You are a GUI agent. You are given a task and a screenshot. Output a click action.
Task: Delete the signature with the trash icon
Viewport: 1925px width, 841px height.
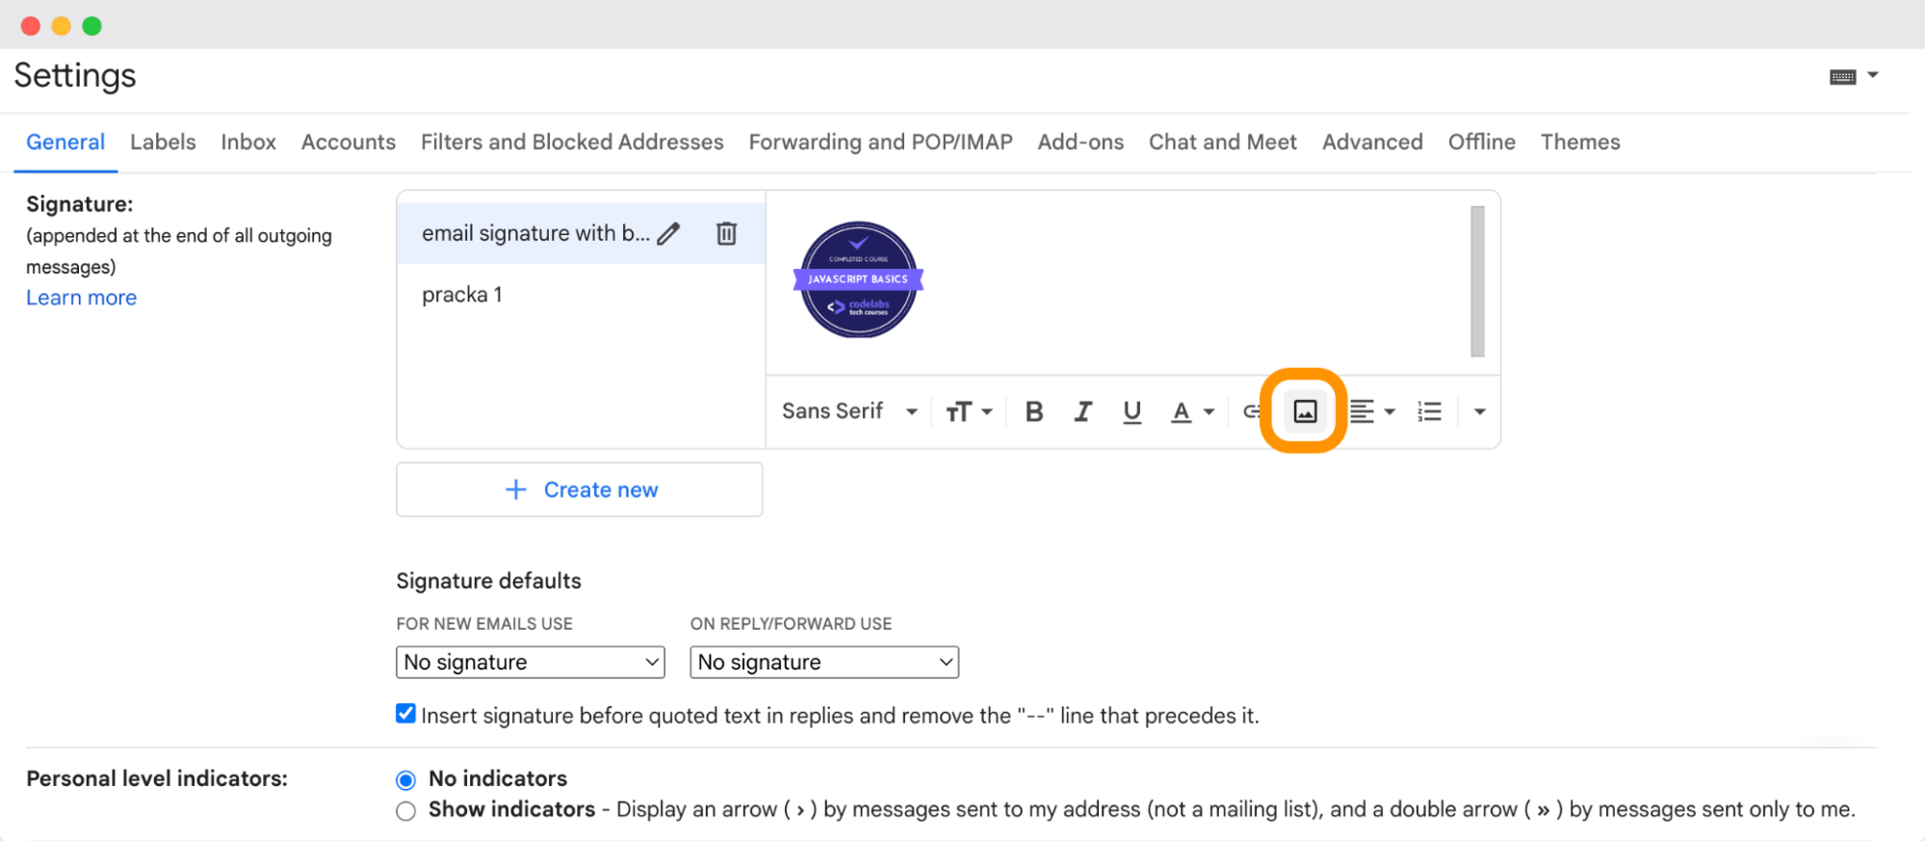[x=727, y=233]
